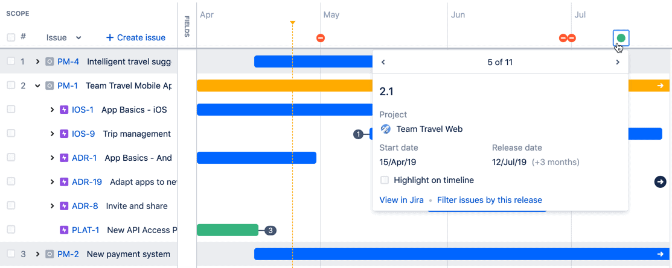Open View in Jira link
This screenshot has height=268, width=672.
[x=402, y=200]
